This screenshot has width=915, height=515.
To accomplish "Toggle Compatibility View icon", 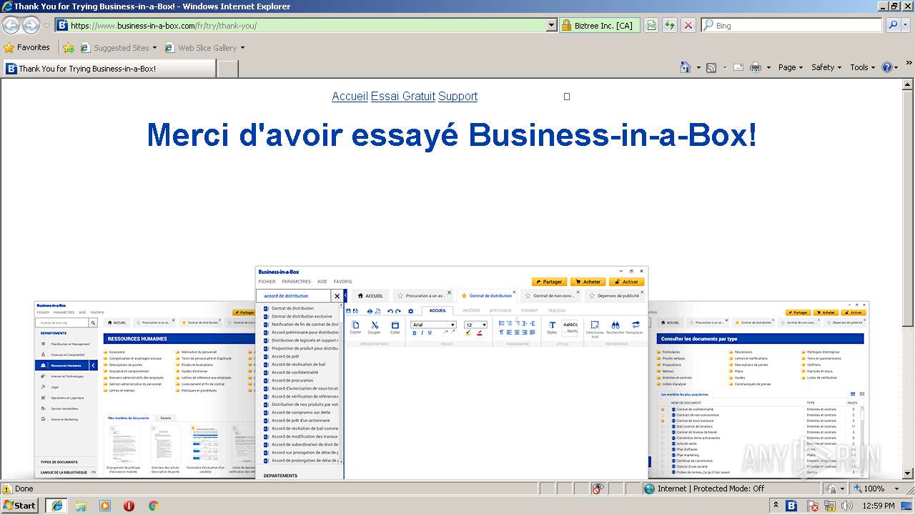I will click(x=651, y=25).
